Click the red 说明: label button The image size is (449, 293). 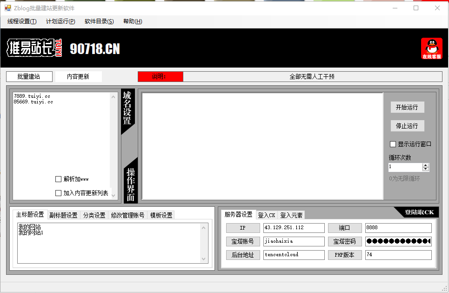tap(161, 76)
